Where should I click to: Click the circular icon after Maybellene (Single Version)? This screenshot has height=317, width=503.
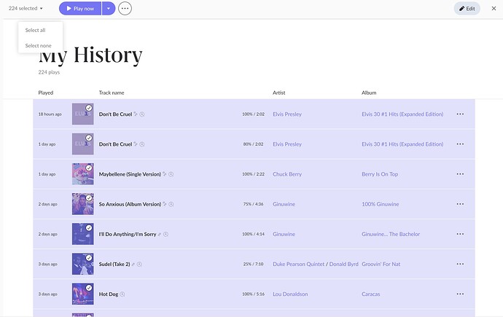[171, 174]
